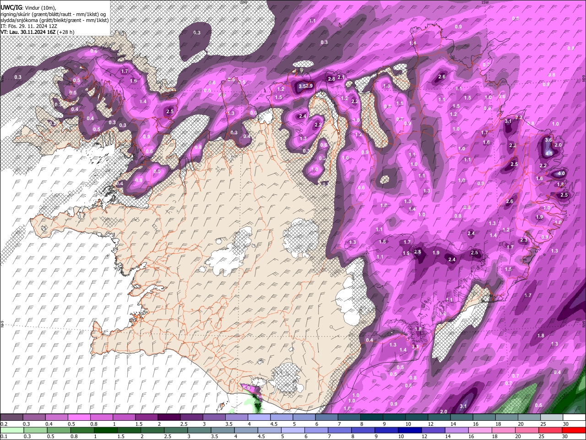The height and width of the screenshot is (440, 586).
Task: Click the top legend swatch labeled 0.2
Action: tap(11, 417)
